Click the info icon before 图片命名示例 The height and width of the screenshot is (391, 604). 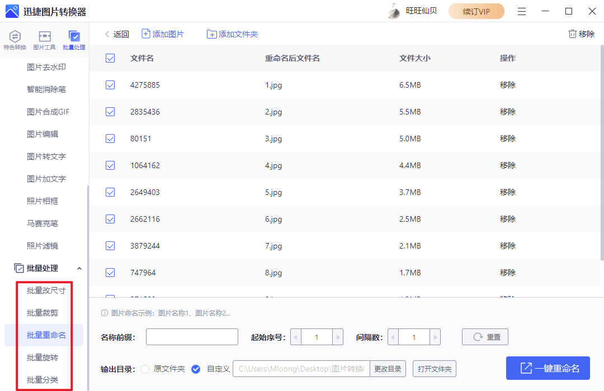click(105, 313)
